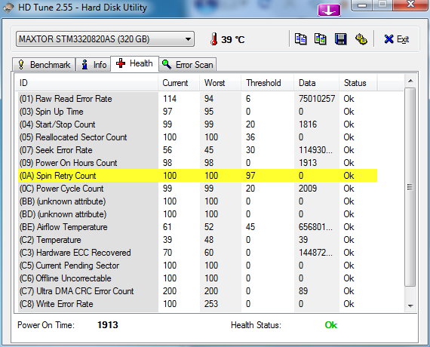
Task: Click the blue floppy save icon
Action: click(x=340, y=39)
